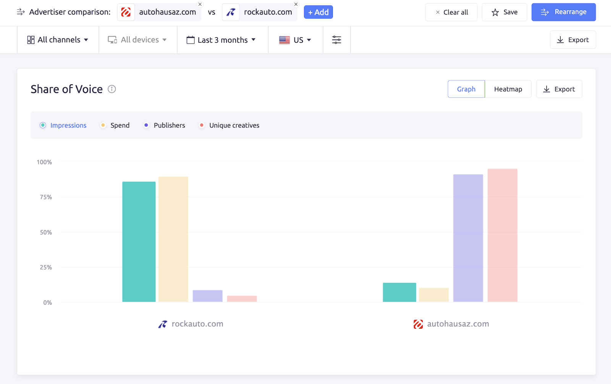Click the rockauto.com logo in header
The image size is (611, 384).
point(231,12)
